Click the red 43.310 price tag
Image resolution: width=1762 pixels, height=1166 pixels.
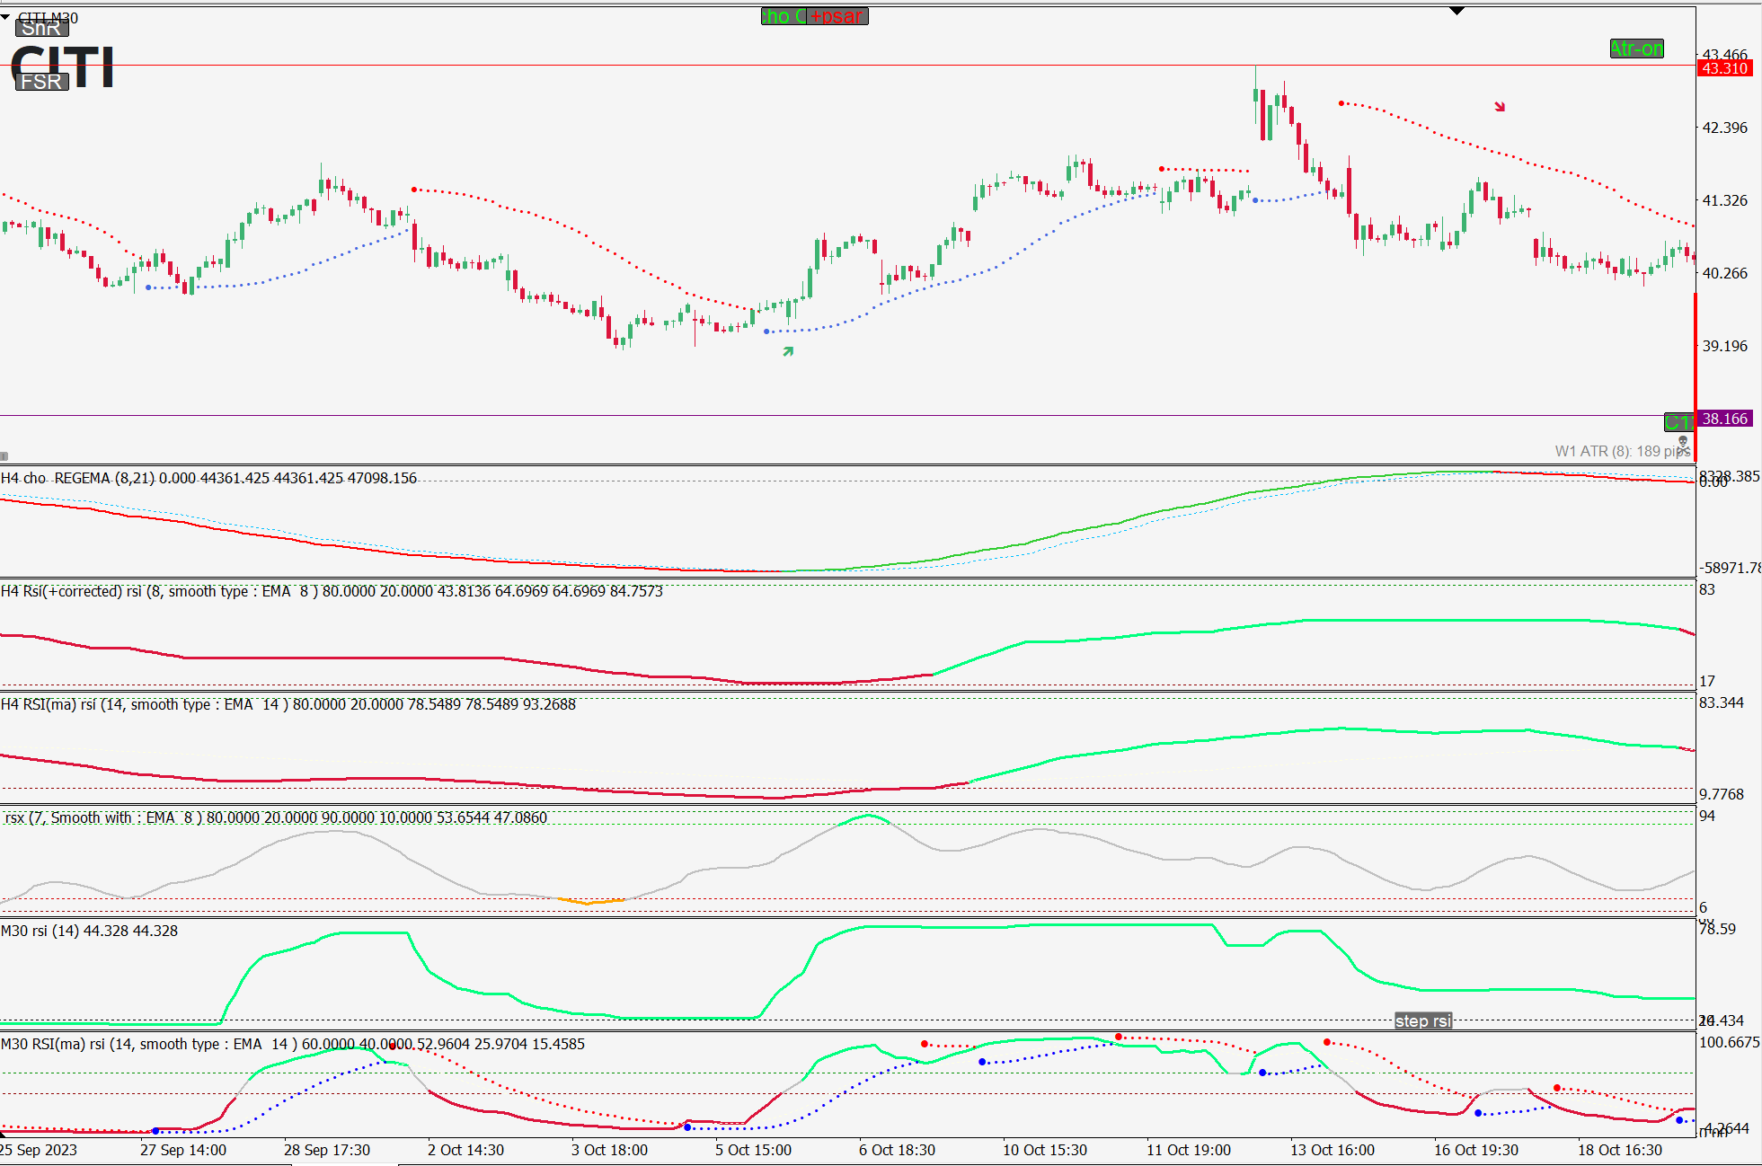coord(1724,68)
